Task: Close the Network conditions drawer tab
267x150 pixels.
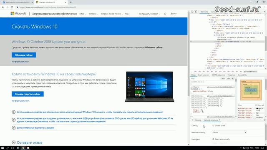Action: click(220, 120)
